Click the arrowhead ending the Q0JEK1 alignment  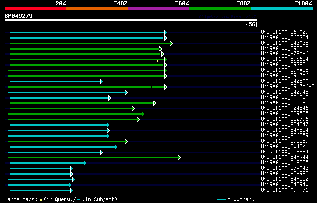pyautogui.click(x=116, y=147)
